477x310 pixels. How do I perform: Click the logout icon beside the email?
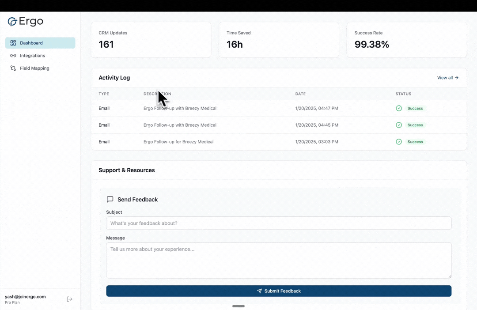69,299
